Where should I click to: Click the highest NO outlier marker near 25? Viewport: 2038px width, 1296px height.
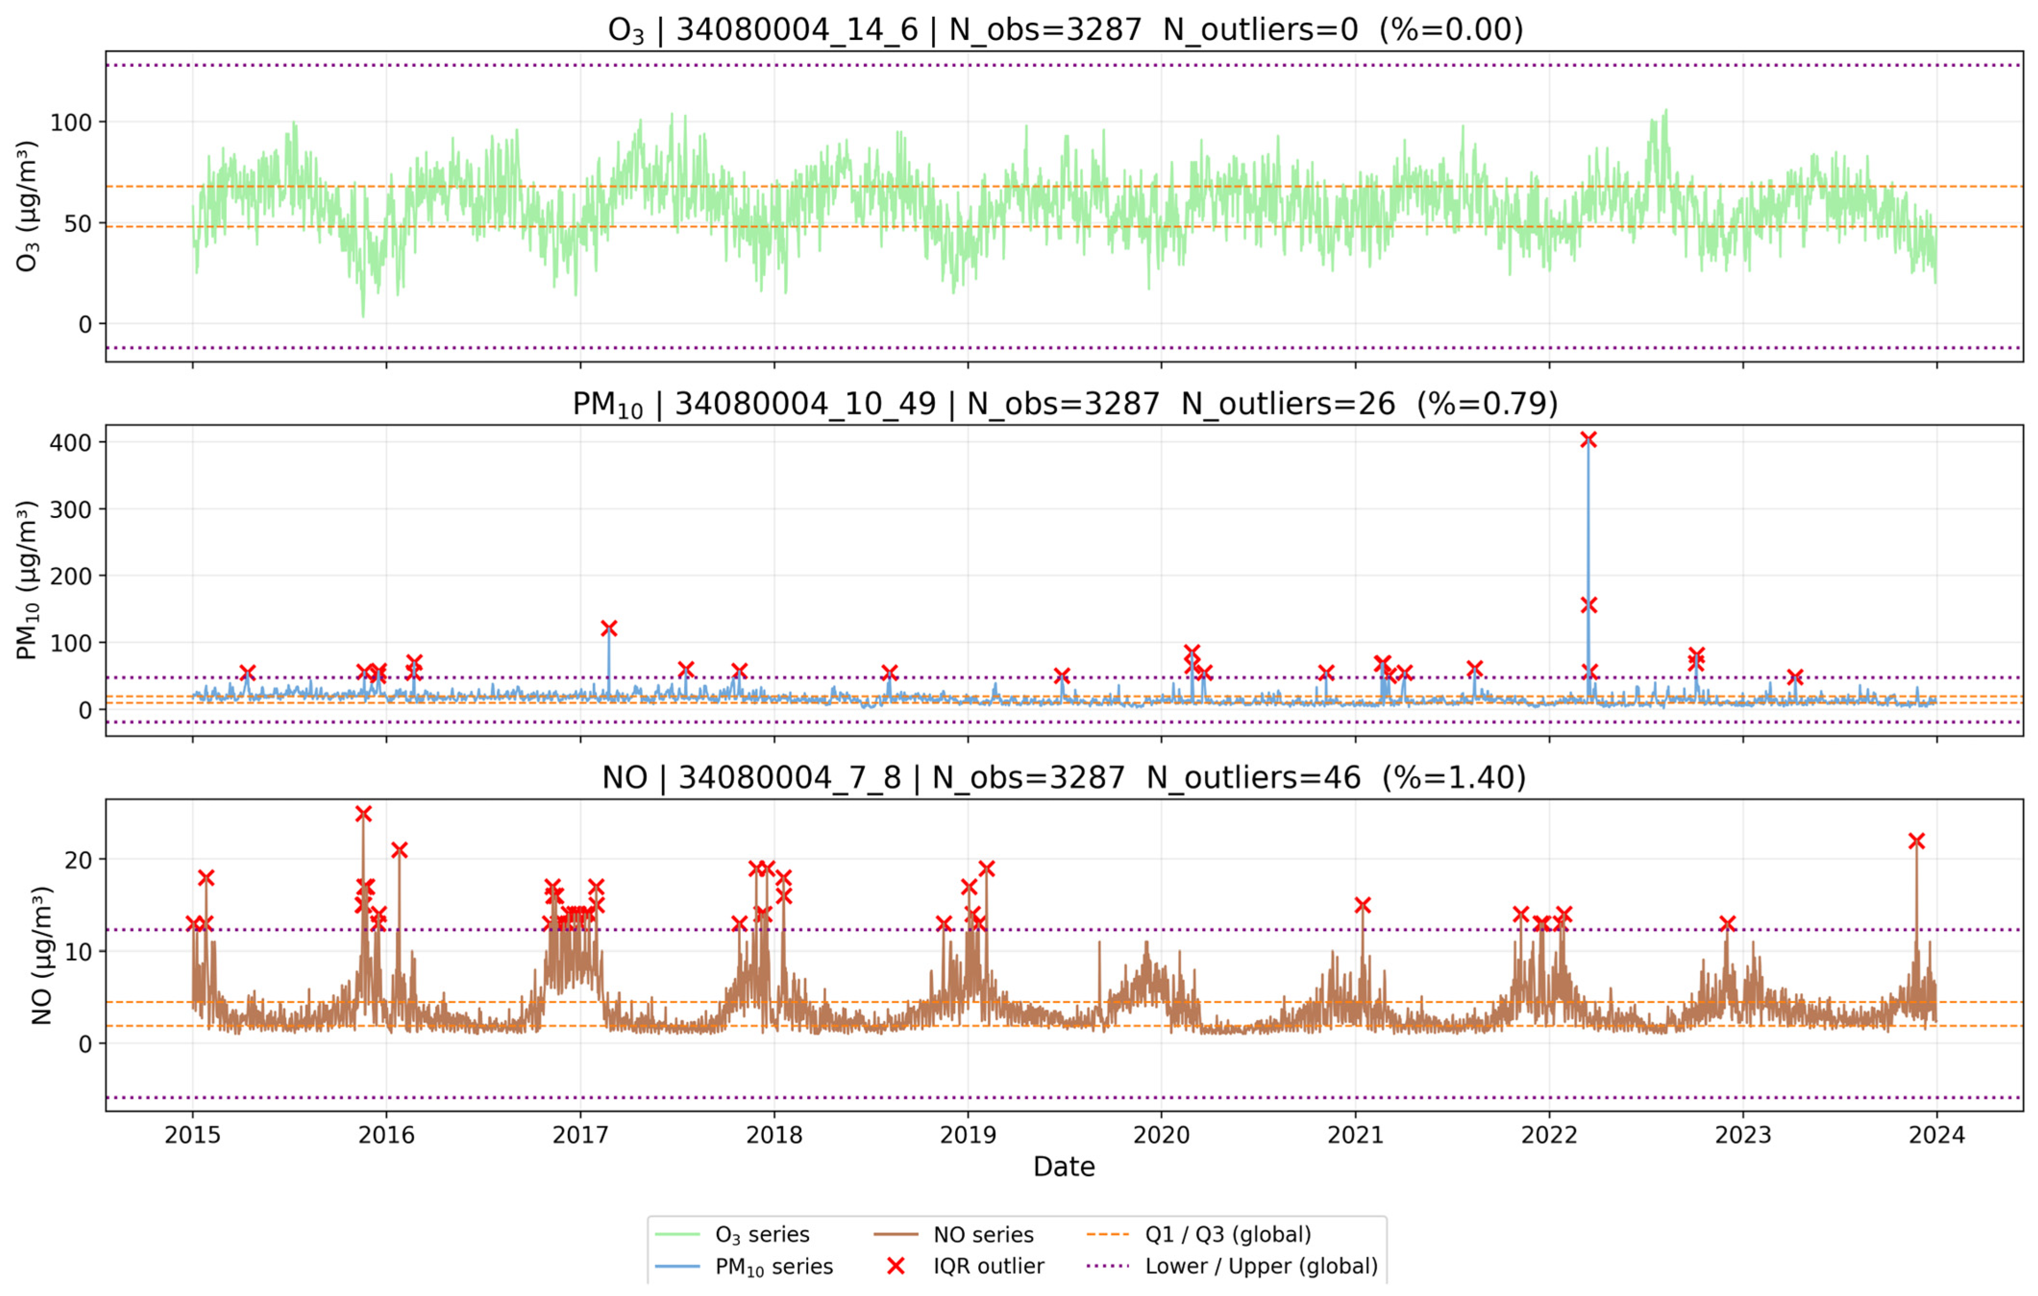tap(363, 814)
